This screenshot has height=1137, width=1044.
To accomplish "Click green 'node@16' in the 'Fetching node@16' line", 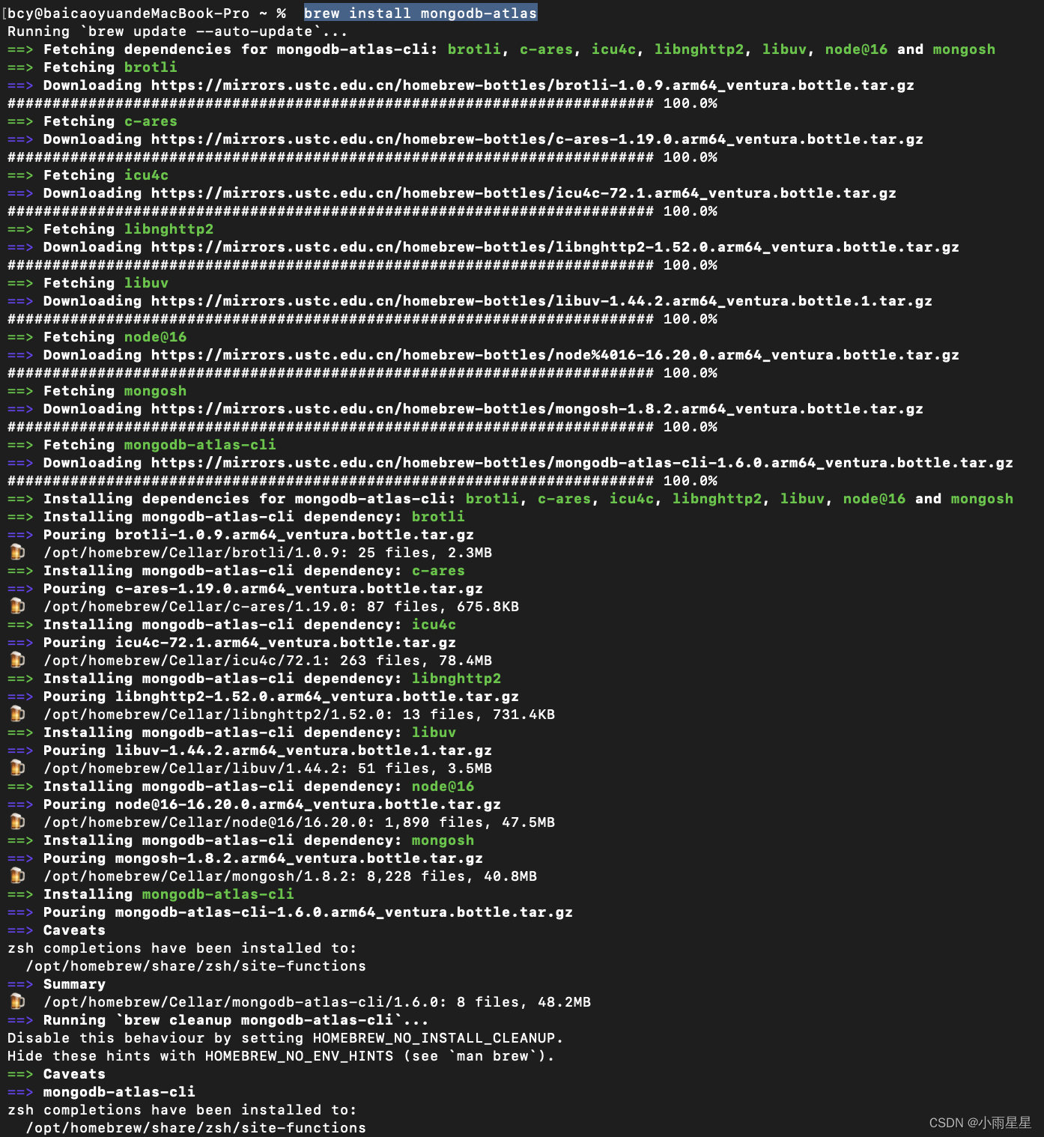I will pos(155,337).
